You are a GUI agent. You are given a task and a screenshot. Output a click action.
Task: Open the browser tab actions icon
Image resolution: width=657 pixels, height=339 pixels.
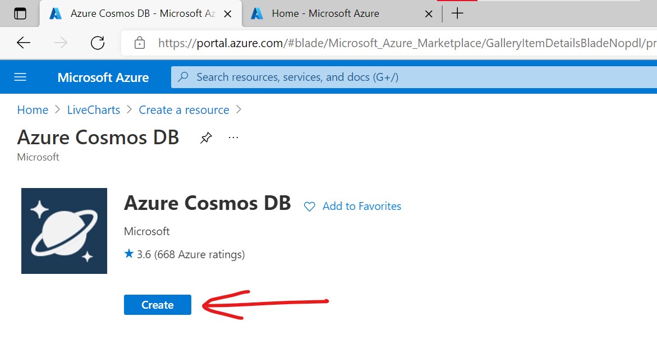point(20,13)
